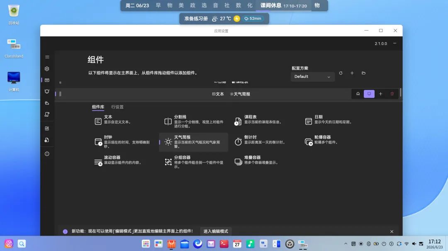Click the 课间休息 entry on the island
Image resolution: width=448 pixels, height=251 pixels.
[283, 6]
